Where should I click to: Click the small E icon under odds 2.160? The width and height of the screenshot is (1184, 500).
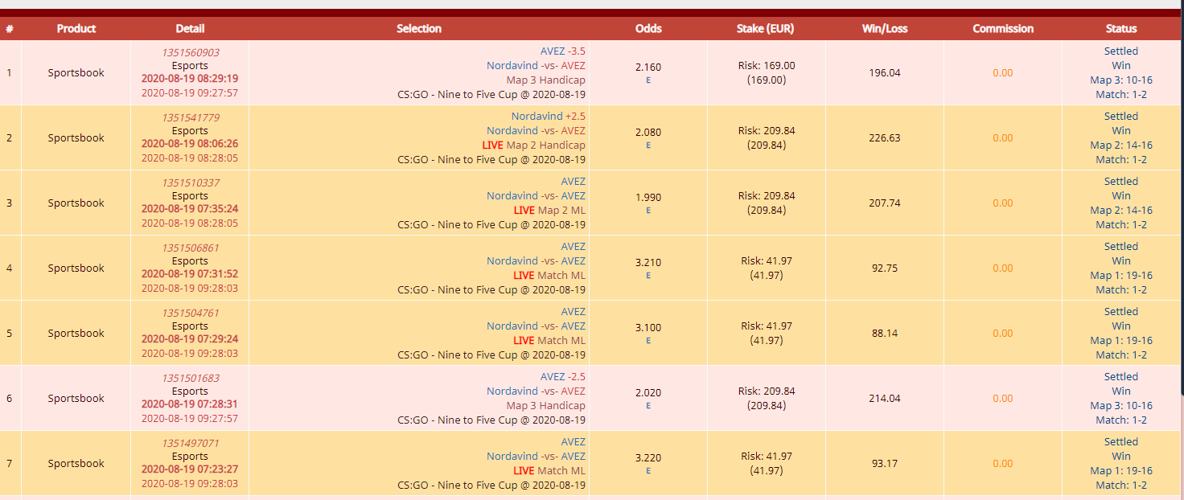click(x=648, y=80)
